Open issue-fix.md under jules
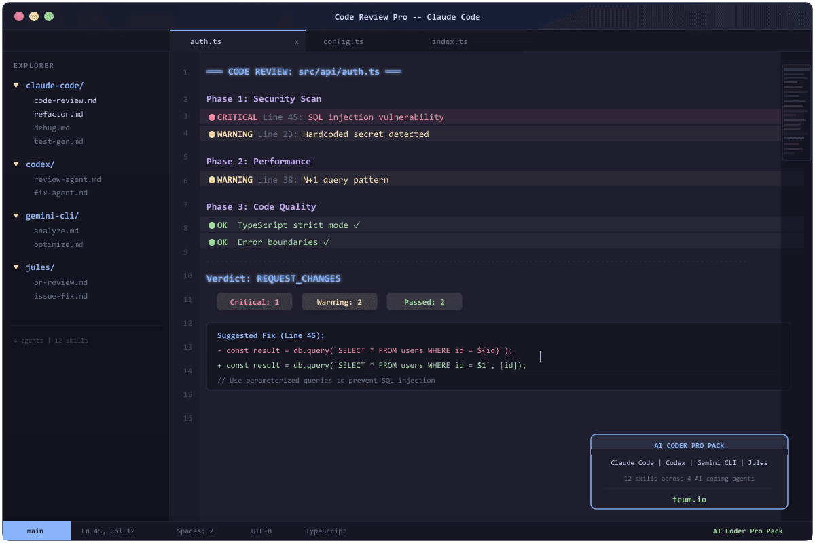This screenshot has width=815, height=543. pyautogui.click(x=60, y=296)
